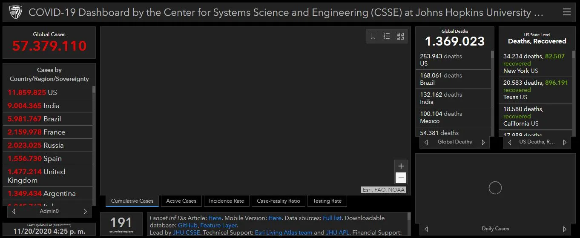Select the Case-Fatality Ratio tab

tap(279, 201)
